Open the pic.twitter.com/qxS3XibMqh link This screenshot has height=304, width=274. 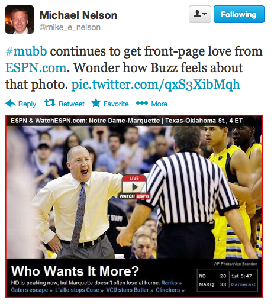(x=156, y=85)
